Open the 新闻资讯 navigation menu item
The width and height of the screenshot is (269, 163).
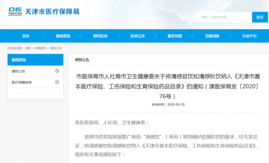pos(63,36)
